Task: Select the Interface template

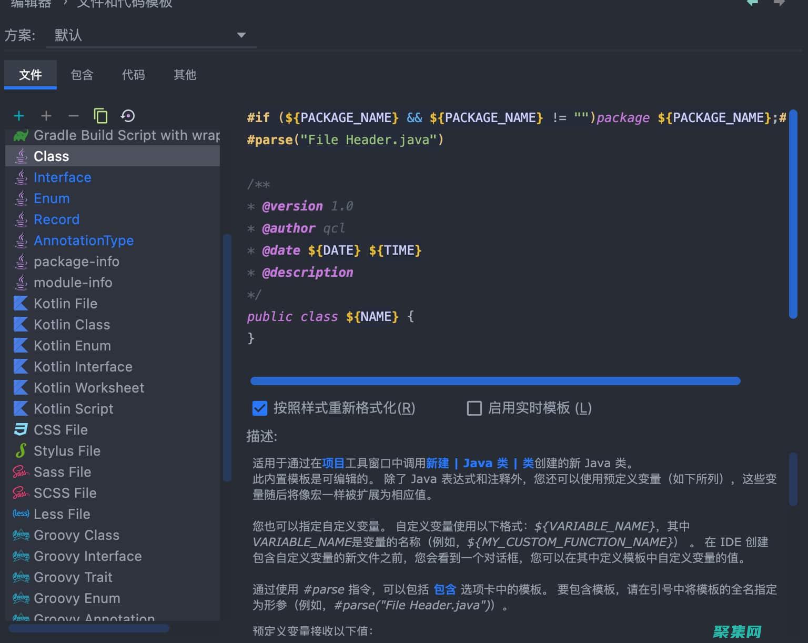Action: point(62,177)
